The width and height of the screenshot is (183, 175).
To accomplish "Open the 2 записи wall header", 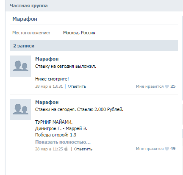I will pyautogui.click(x=94, y=46).
